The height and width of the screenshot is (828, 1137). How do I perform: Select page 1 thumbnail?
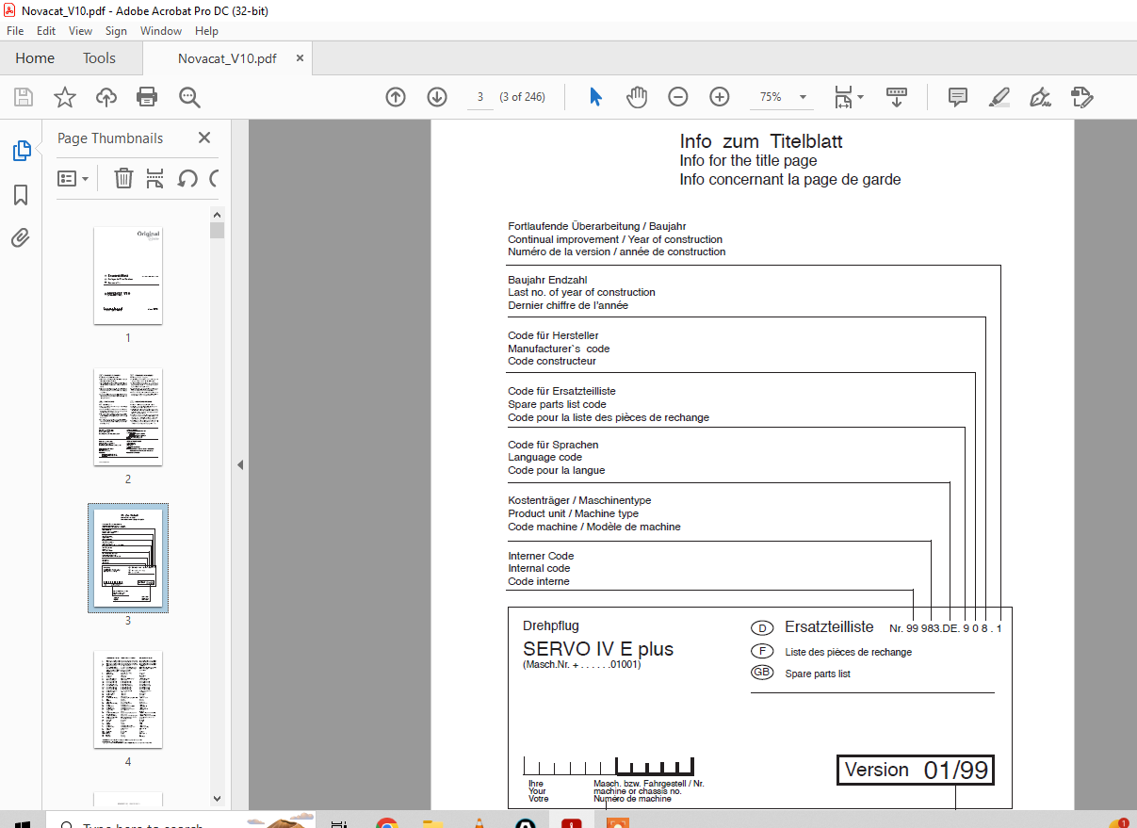click(128, 275)
